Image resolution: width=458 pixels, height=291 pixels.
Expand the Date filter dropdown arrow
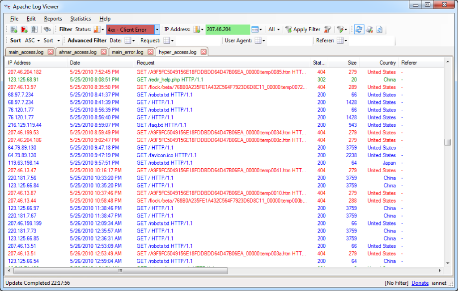point(133,41)
